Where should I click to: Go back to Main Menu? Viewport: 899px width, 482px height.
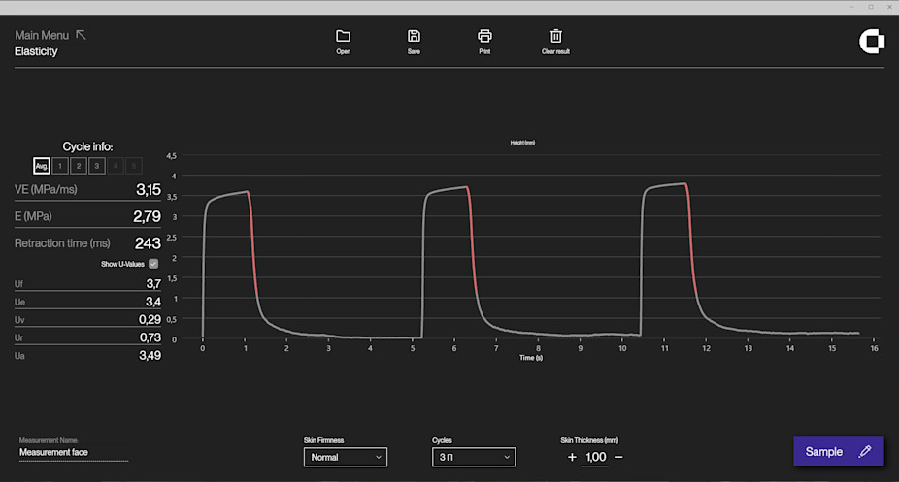[x=42, y=35]
